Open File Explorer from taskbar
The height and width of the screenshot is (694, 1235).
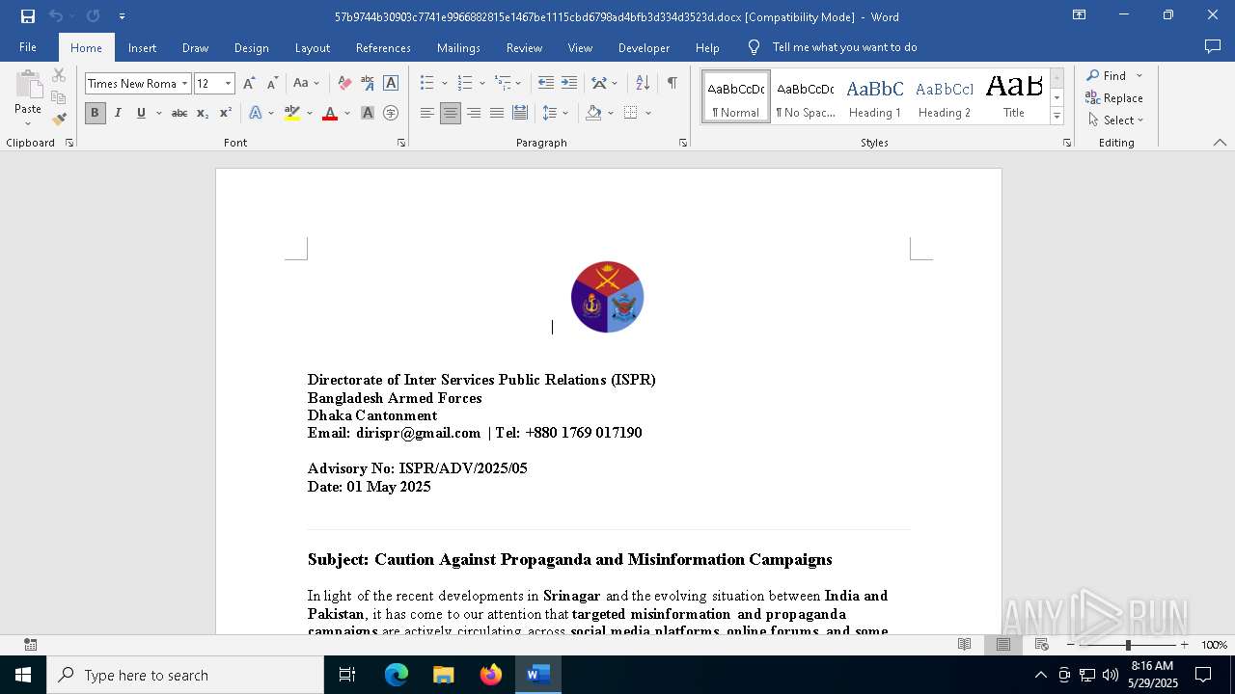click(x=444, y=675)
